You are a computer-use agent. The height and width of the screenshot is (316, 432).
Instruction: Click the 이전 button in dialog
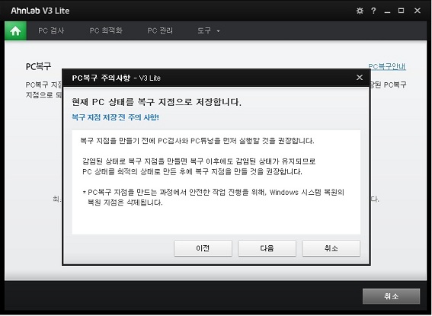click(203, 248)
